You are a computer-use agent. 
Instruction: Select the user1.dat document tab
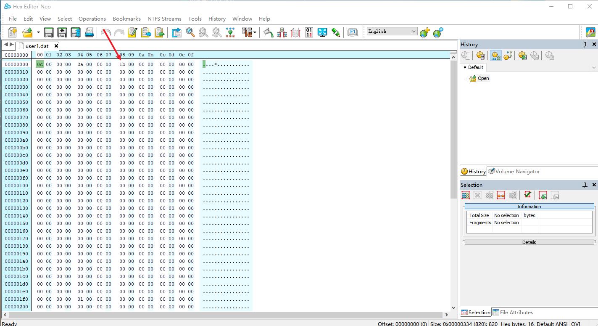[37, 46]
